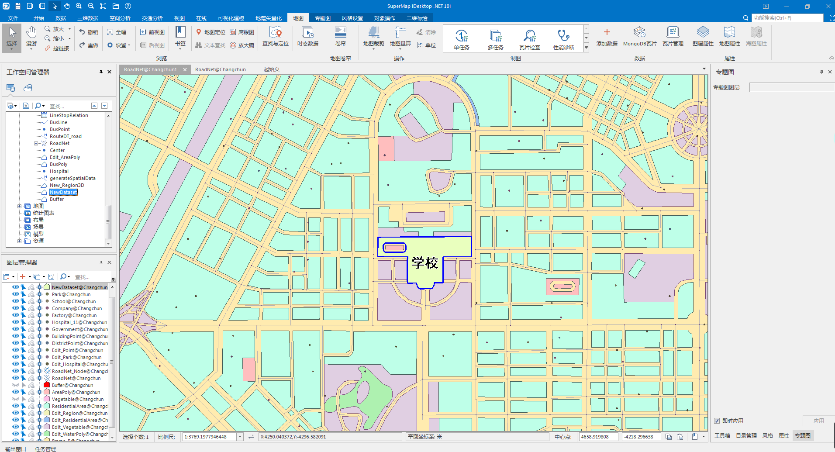The image size is (835, 452).
Task: Open the 目录管理 bottom panel tab
Action: pos(746,436)
